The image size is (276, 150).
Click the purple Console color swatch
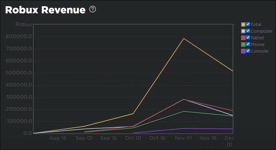(x=243, y=51)
